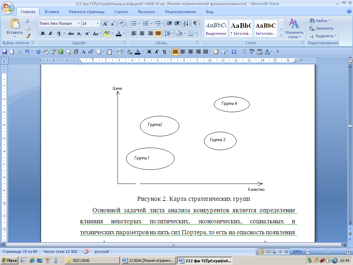Click the Undo arrow in quick toolbar
353x265 pixels.
[x=27, y=52]
